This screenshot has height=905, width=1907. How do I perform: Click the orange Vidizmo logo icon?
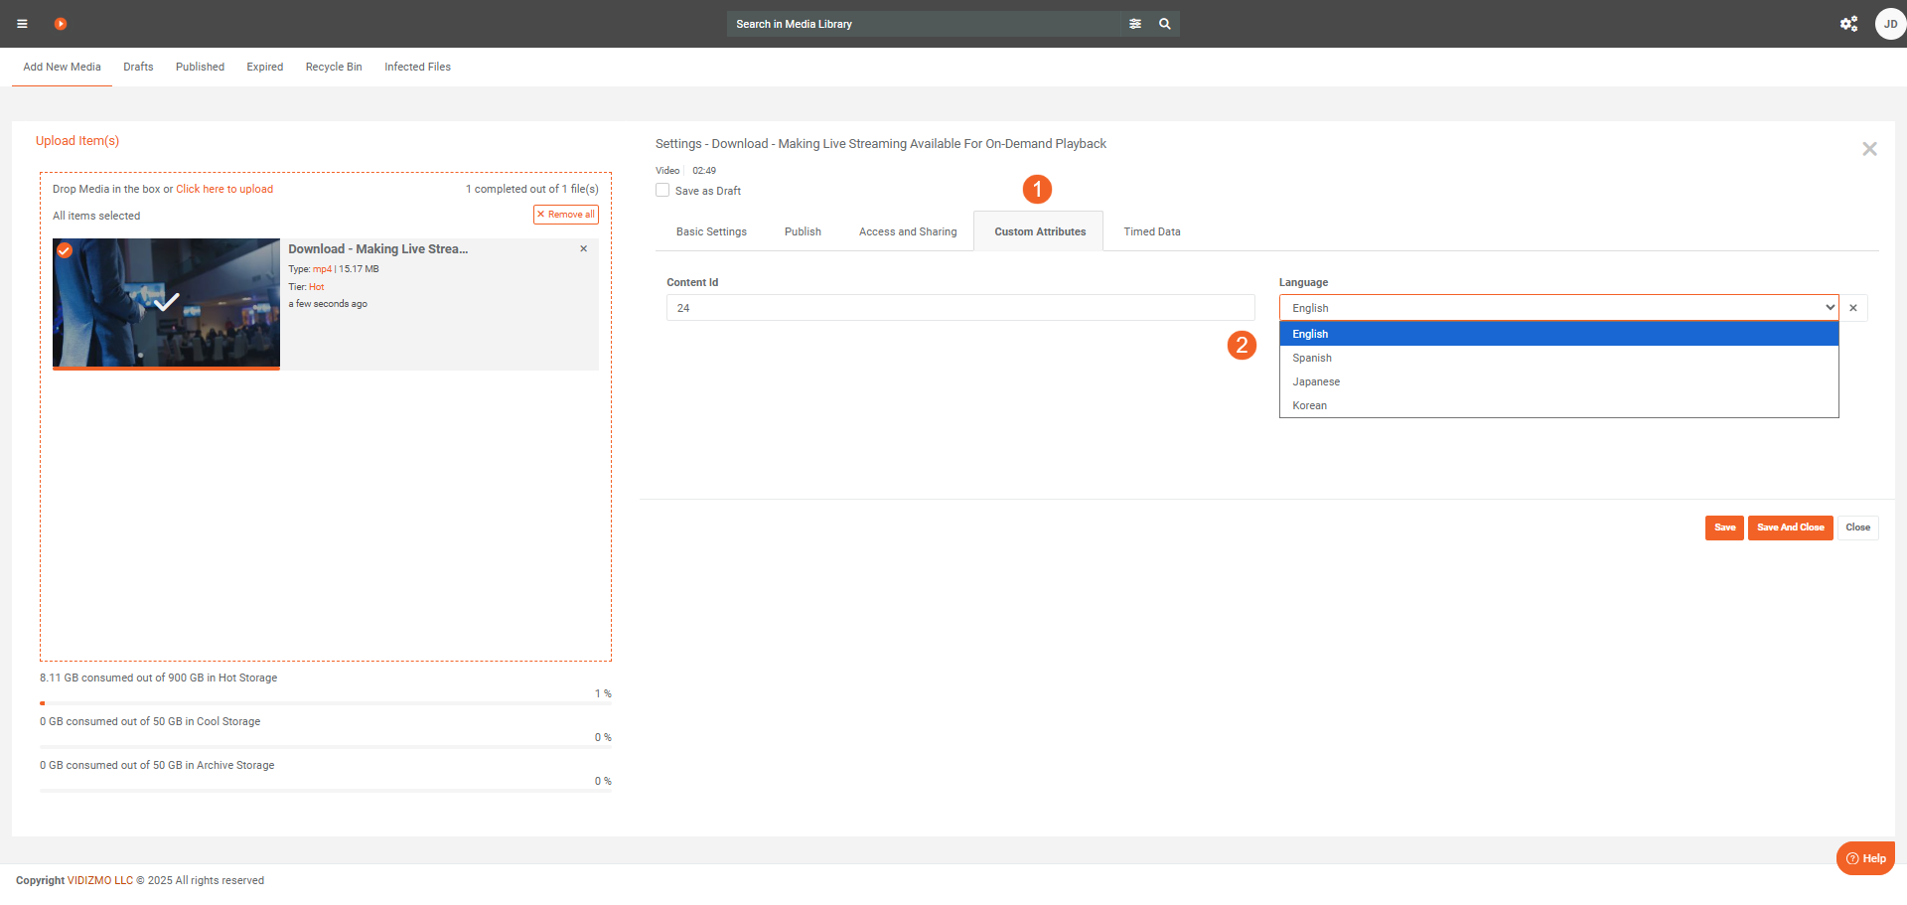coord(61,24)
